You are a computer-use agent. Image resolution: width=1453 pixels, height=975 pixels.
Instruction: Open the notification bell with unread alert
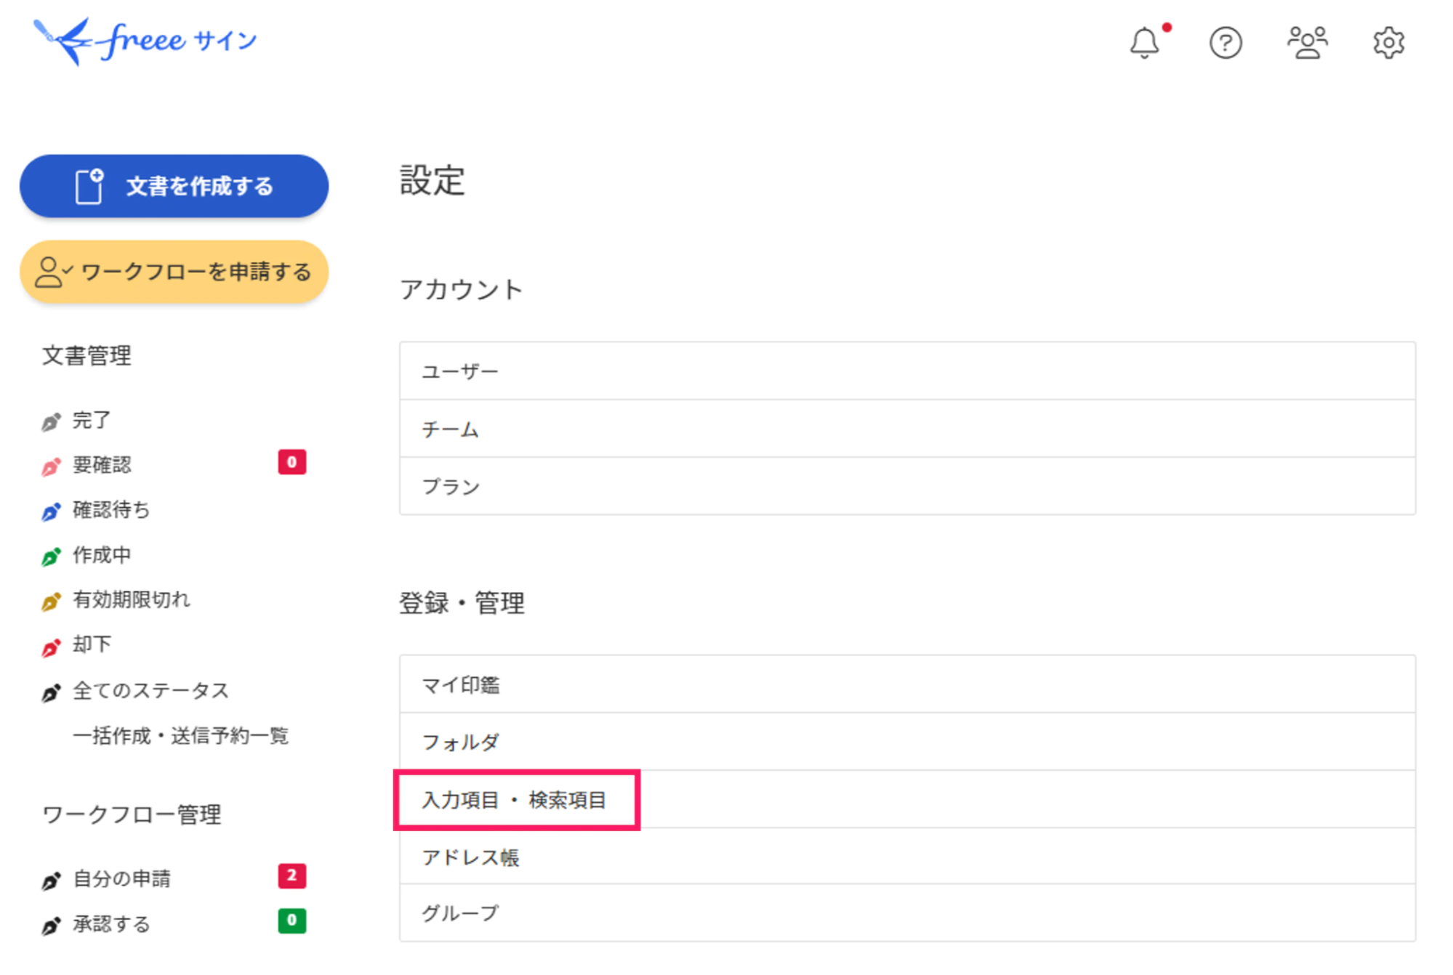coord(1145,44)
